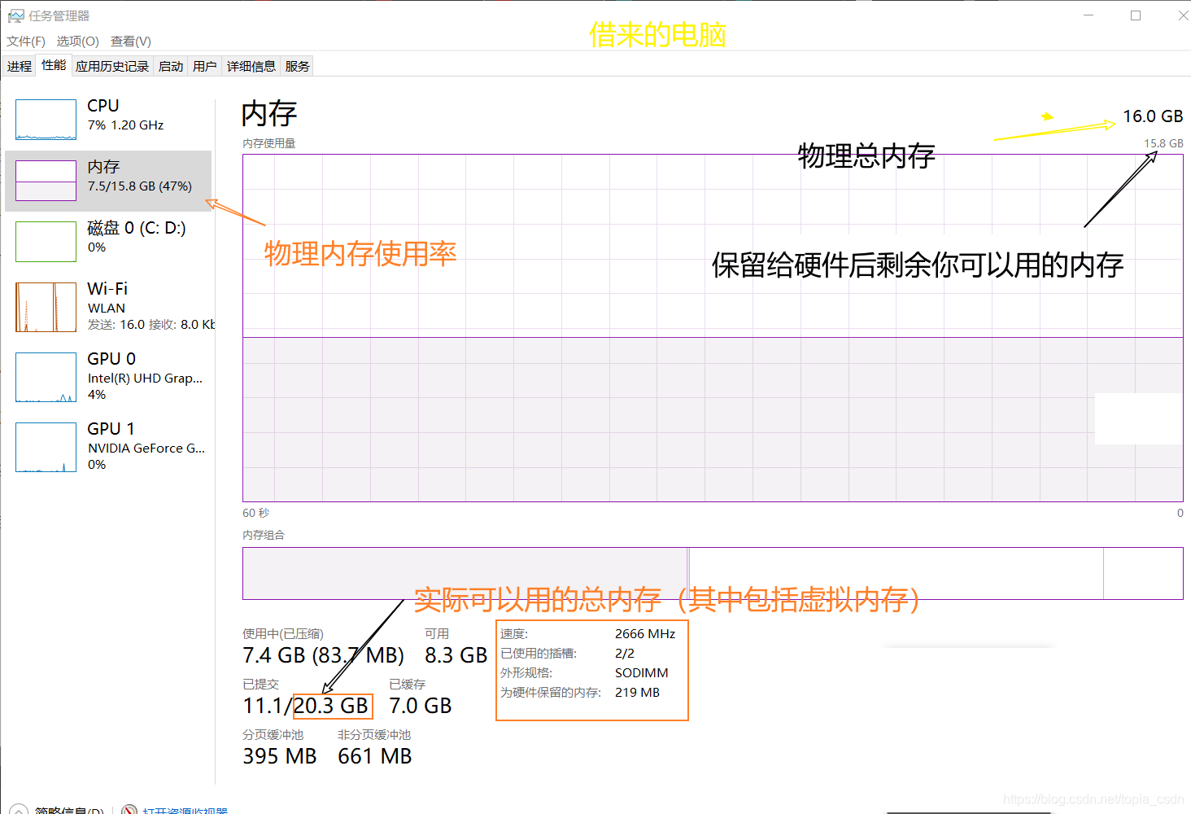Viewport: 1191px width, 814px height.
Task: Open the 启动 tab
Action: pyautogui.click(x=171, y=67)
